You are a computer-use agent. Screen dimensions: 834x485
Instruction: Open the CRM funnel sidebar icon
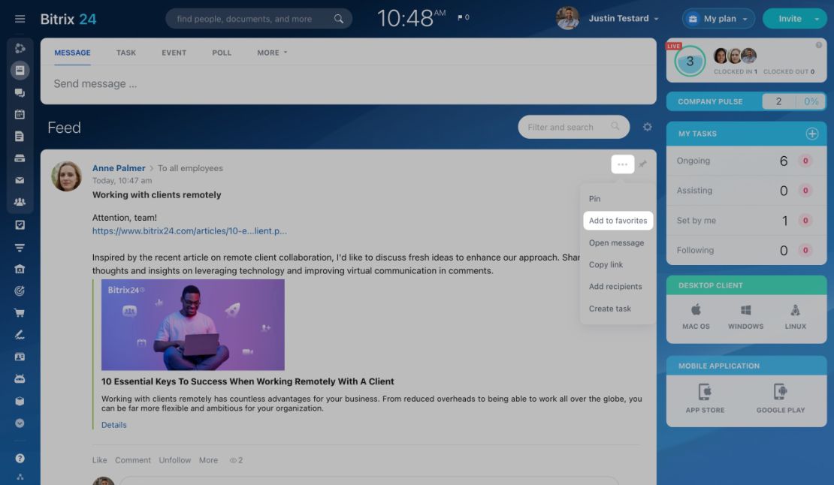click(20, 248)
